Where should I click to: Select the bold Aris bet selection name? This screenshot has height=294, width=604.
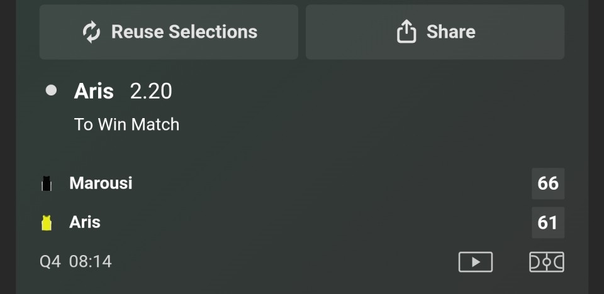(x=94, y=92)
